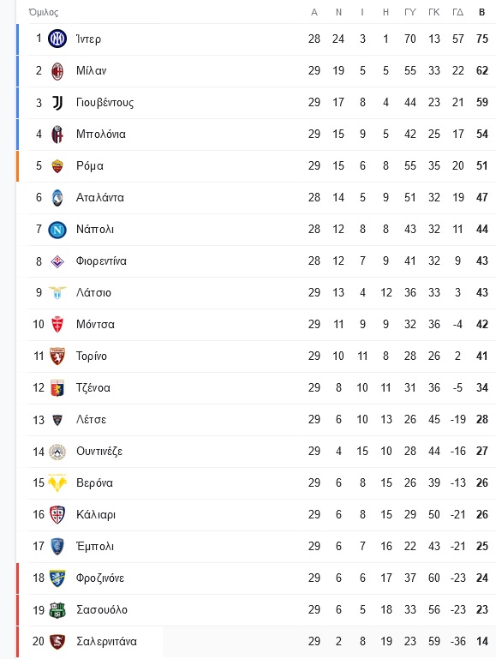Image resolution: width=496 pixels, height=659 pixels.
Task: Click the Atalanta crest icon
Action: (x=57, y=198)
